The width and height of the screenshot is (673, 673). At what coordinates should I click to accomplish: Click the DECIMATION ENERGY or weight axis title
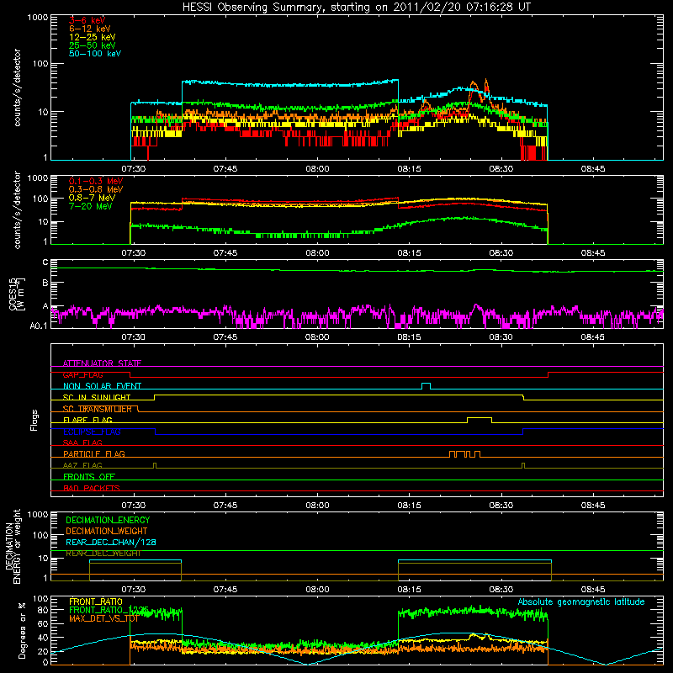point(13,546)
